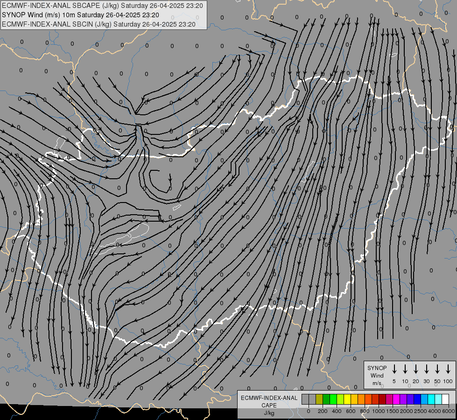
Task: Pick the pure yellow CAPE legend swatch
Action: 347,399
